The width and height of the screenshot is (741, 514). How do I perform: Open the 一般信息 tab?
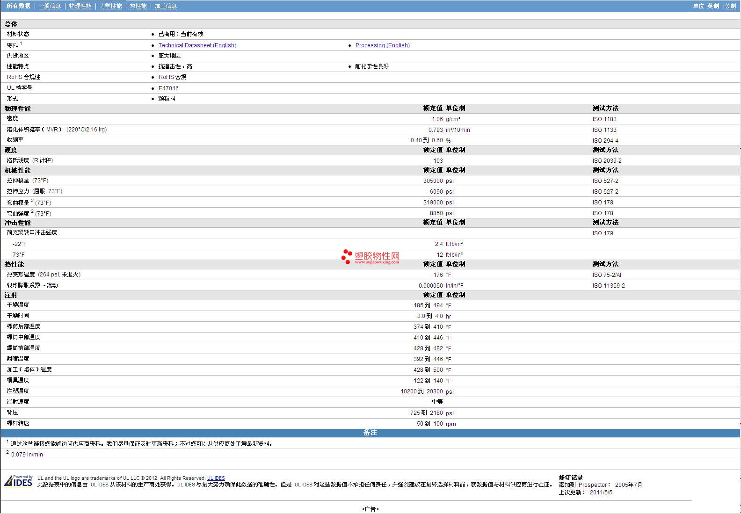[50, 6]
